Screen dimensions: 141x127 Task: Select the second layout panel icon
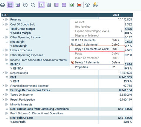(18, 5)
